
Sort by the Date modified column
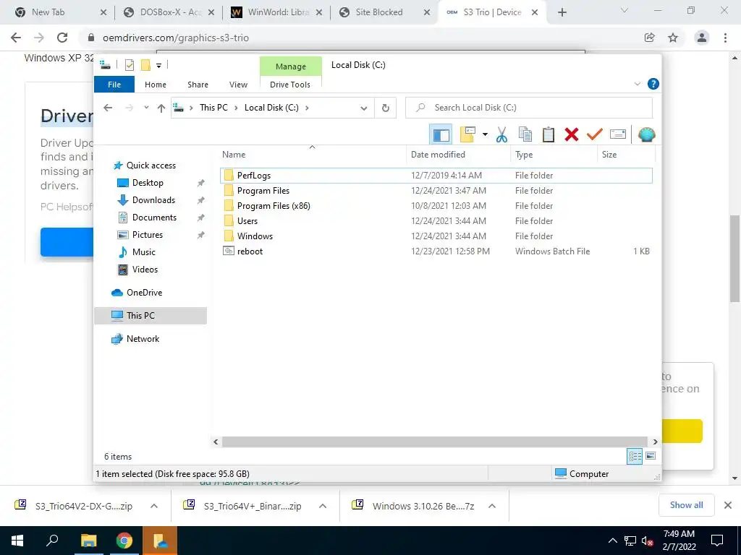click(x=458, y=155)
